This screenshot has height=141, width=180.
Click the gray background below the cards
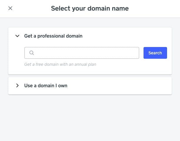point(90,117)
